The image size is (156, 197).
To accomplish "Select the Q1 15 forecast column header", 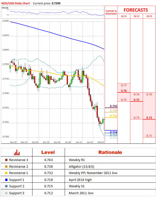I will coord(124,16).
